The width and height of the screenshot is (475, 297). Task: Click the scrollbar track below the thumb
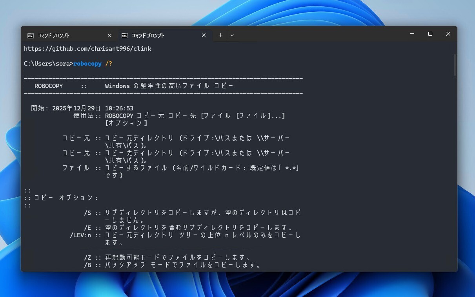(455, 177)
